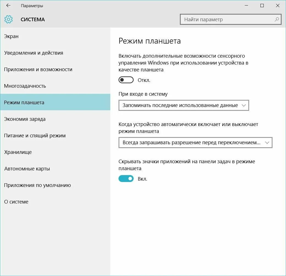Maximize the Параметры window

pyautogui.click(x=262, y=6)
